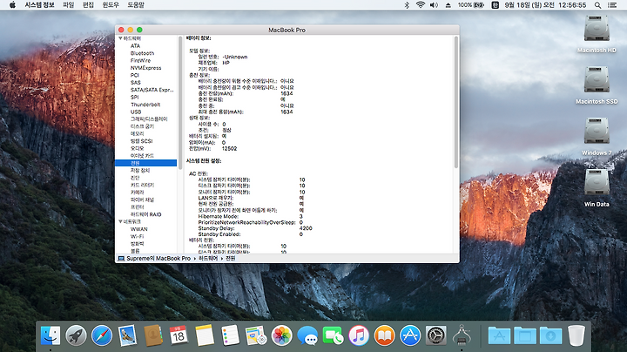The image size is (627, 352).
Task: Open the Notes app in dock
Action: click(205, 335)
